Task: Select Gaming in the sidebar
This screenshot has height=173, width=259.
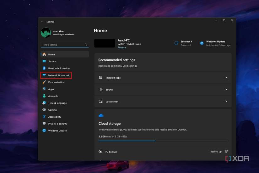Action: tap(65, 110)
